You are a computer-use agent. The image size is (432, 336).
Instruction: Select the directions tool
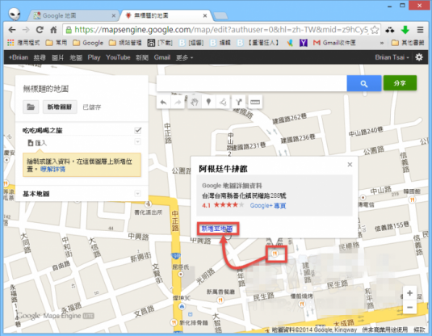[238, 103]
